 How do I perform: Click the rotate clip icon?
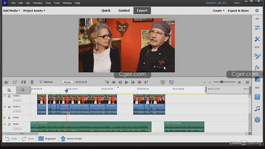coord(15,82)
